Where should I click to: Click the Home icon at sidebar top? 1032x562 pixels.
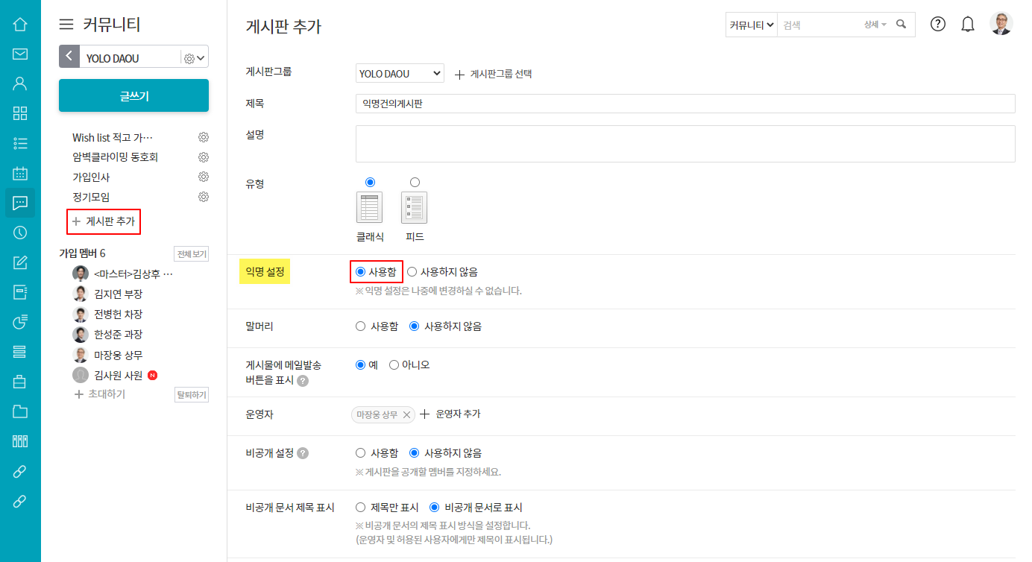pyautogui.click(x=19, y=23)
